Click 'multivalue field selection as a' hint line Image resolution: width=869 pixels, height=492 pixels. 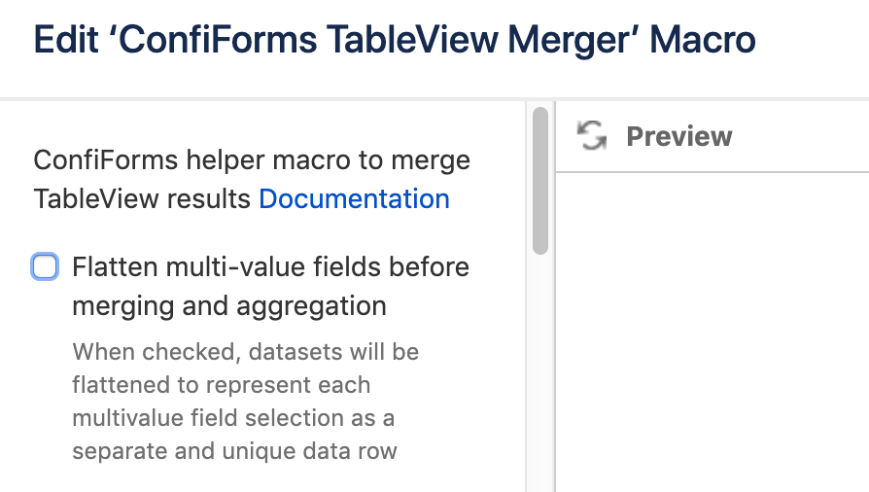tap(233, 418)
